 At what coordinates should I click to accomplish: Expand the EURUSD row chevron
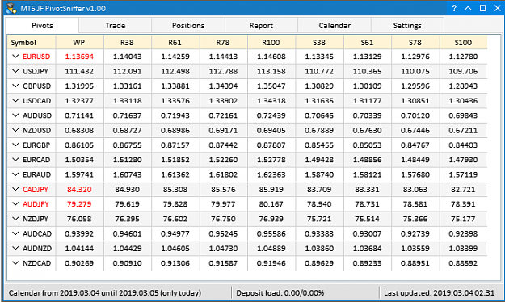point(15,57)
